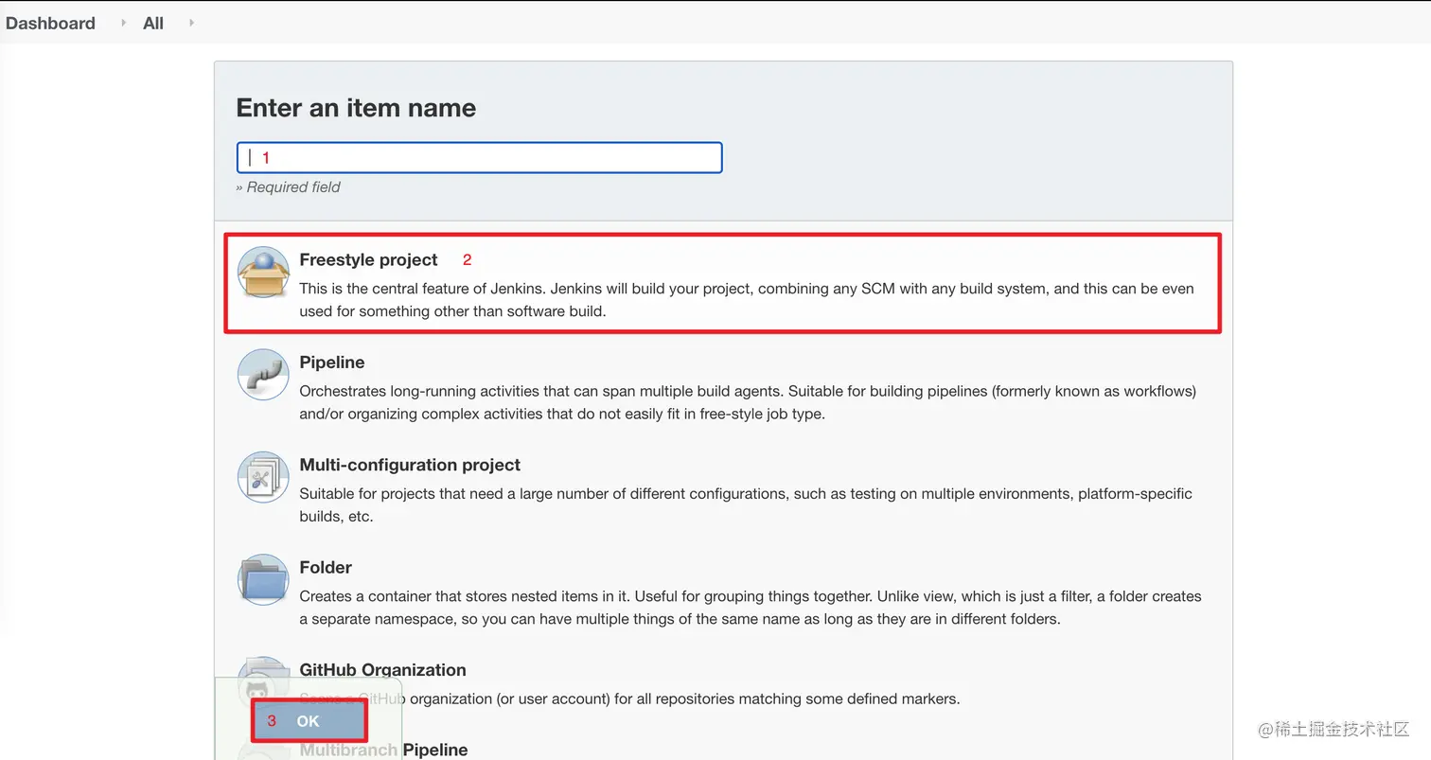The width and height of the screenshot is (1431, 760).
Task: Confirm with the OK button
Action: click(x=309, y=721)
